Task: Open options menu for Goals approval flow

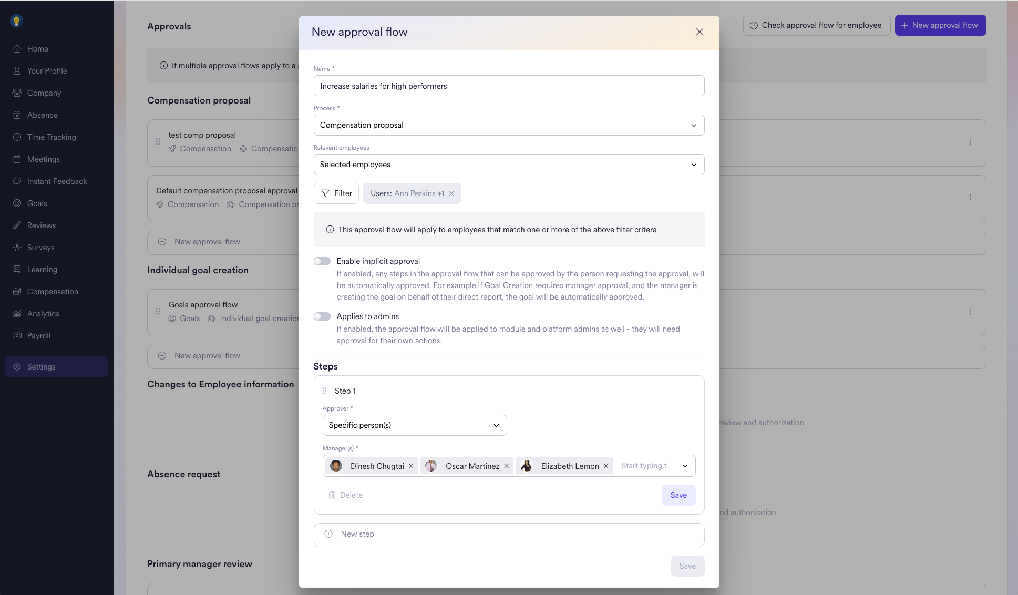Action: (970, 312)
